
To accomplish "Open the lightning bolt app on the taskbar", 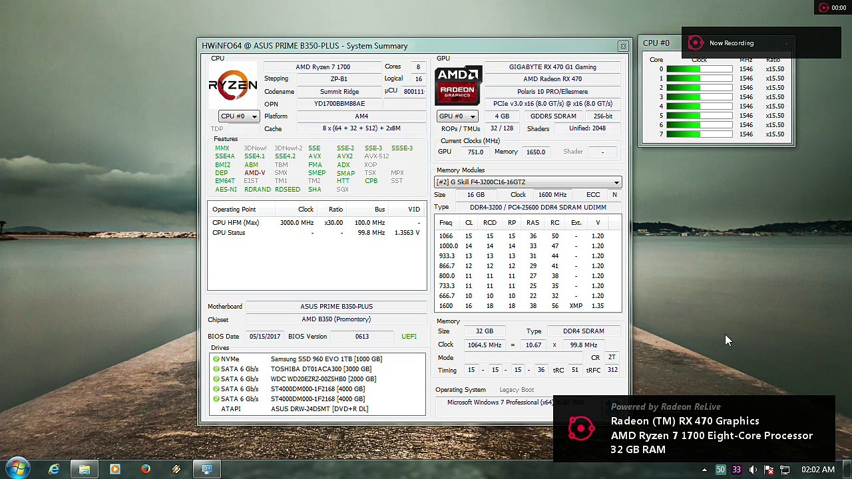I will tap(176, 470).
